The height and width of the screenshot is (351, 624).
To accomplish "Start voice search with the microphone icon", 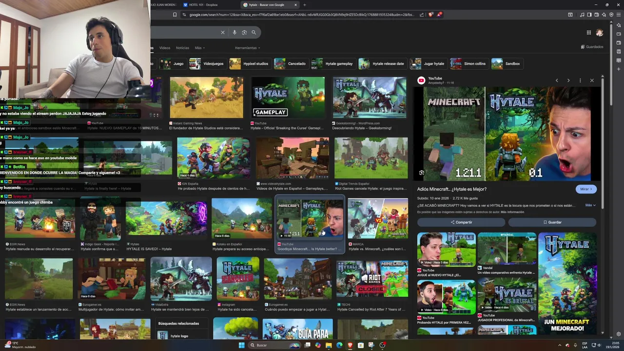I will 234,33.
